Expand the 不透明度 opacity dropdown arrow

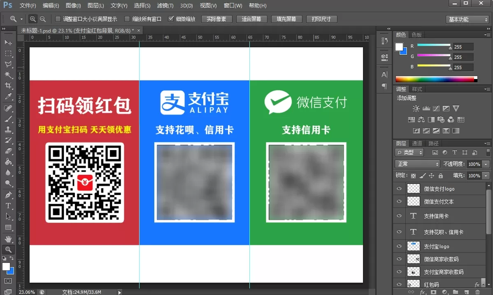486,164
